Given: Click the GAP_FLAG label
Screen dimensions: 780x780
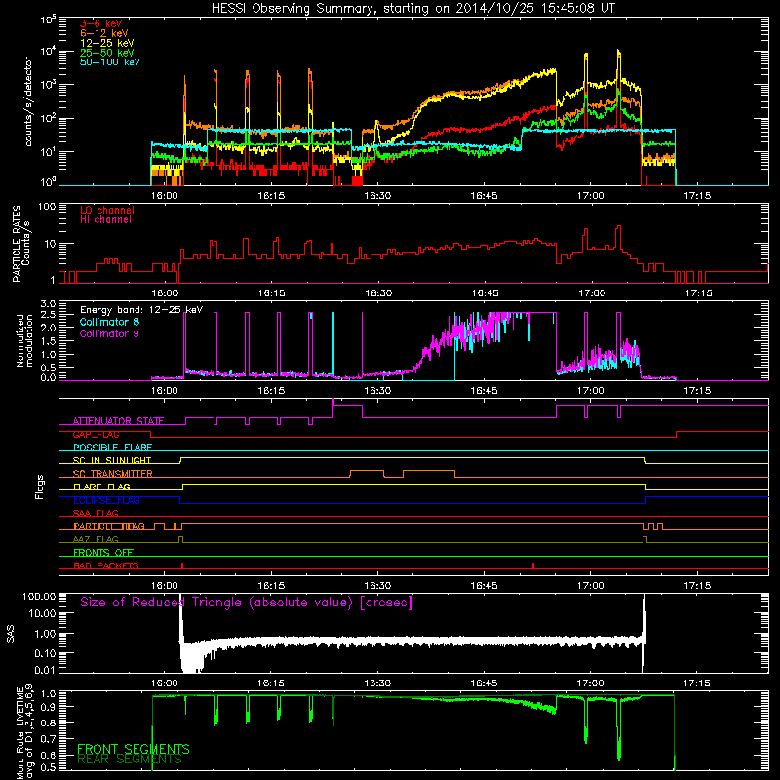Looking at the screenshot, I should pyautogui.click(x=96, y=434).
